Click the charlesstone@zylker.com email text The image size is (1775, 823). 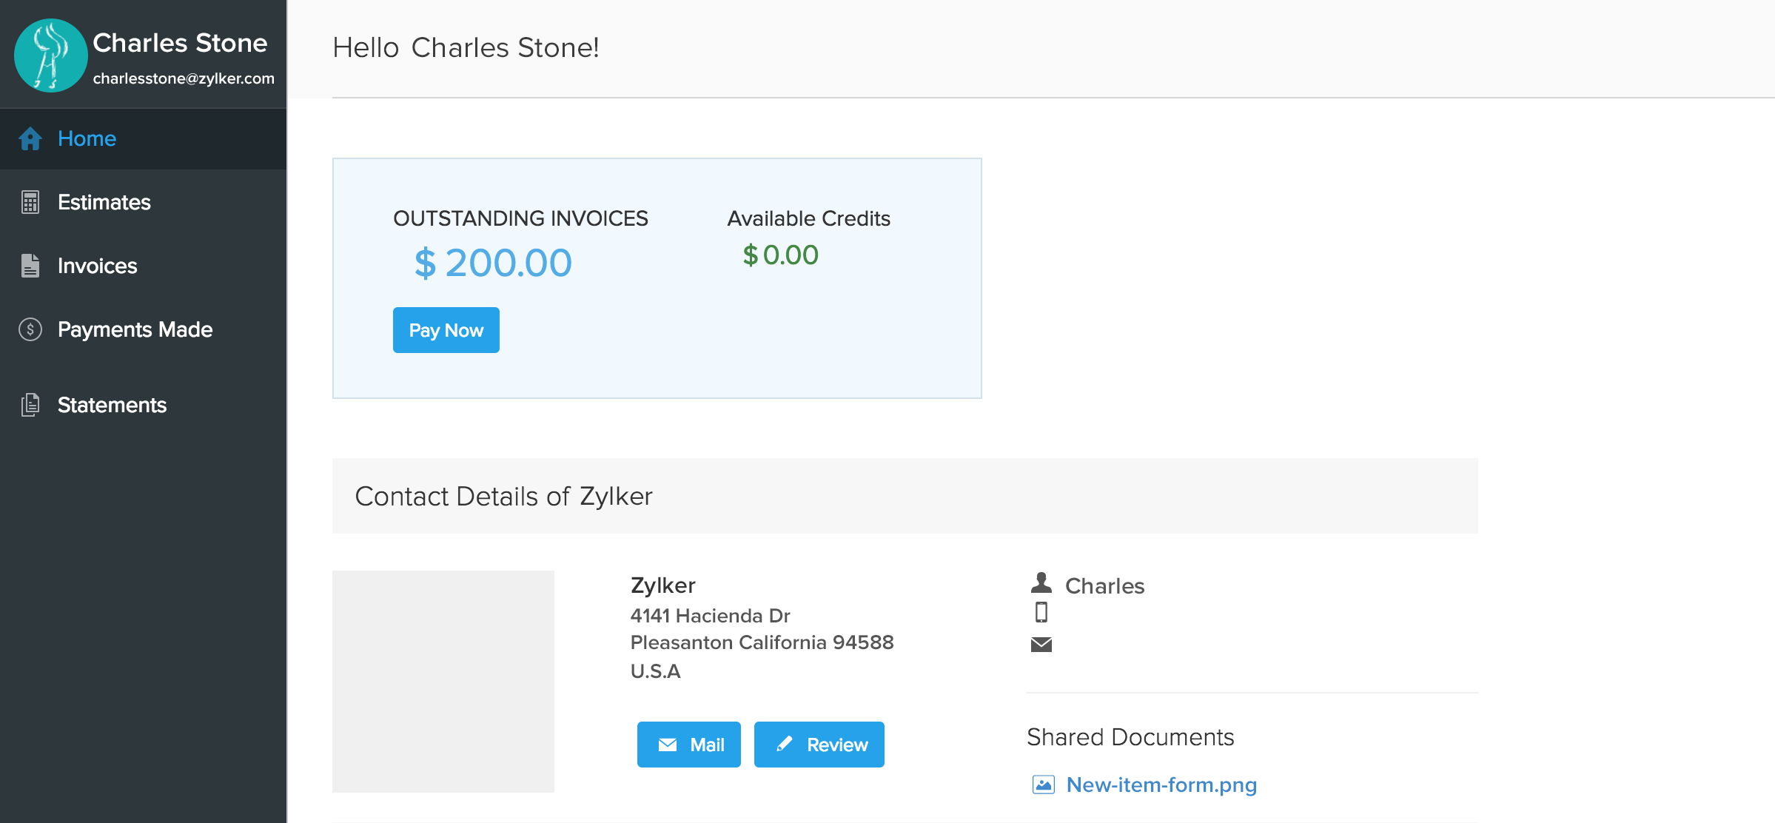coord(184,78)
